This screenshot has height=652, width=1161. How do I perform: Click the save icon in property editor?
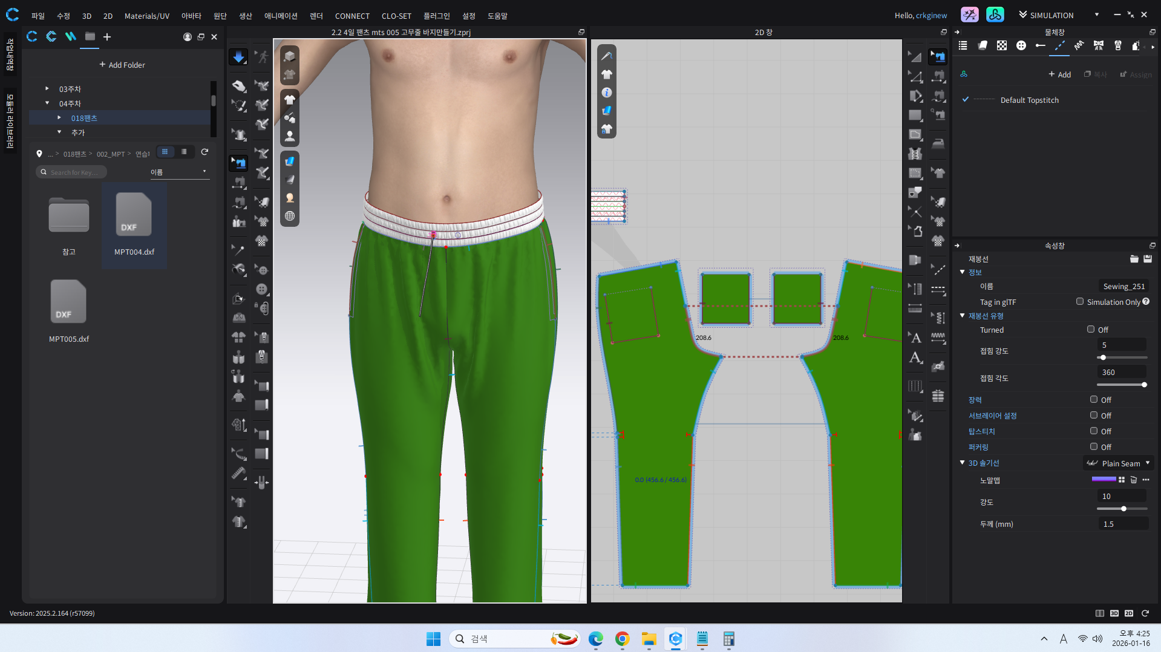(x=1148, y=259)
